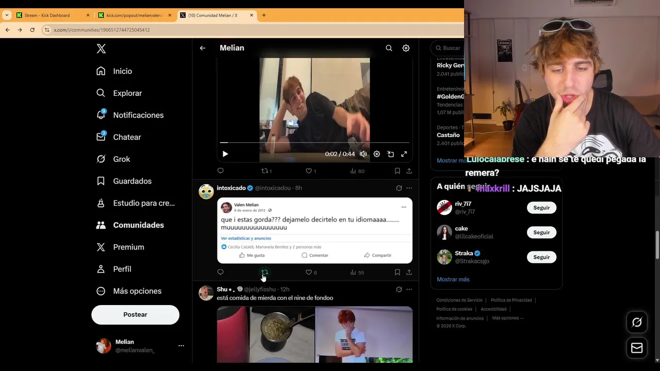Open video playback settings gear
This screenshot has height=371, width=660.
tap(376, 154)
